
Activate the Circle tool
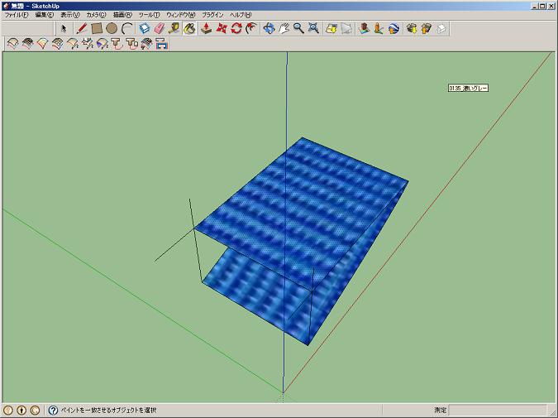[x=112, y=28]
